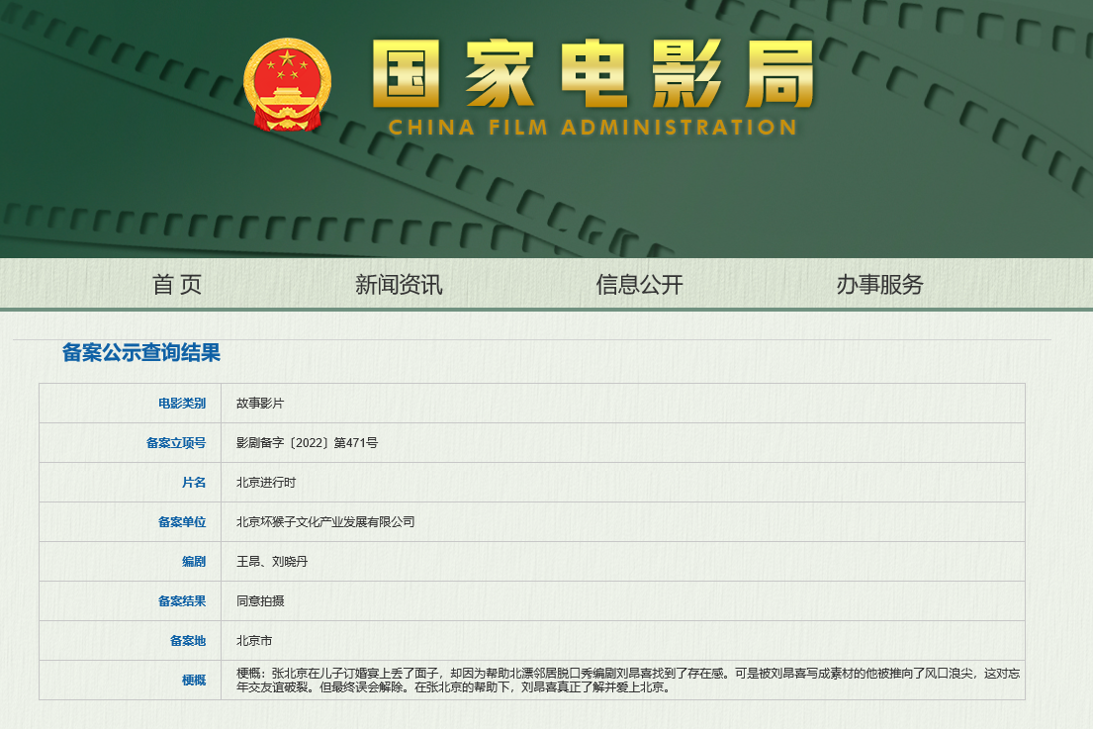Screen dimensions: 1093x729
Task: Click the 同意拍摄 result value
Action: tap(260, 601)
